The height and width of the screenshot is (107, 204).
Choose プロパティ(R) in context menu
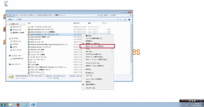point(98,88)
